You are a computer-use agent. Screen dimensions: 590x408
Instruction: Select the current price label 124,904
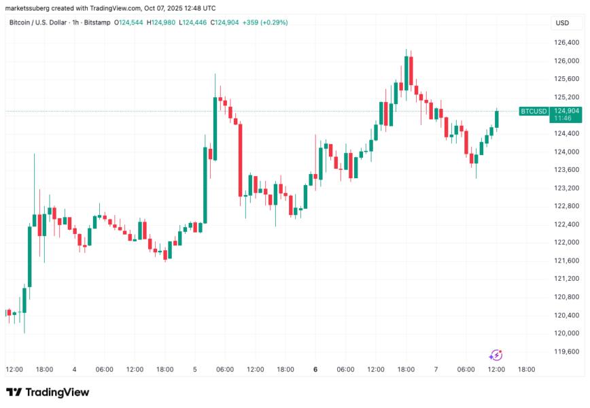[x=566, y=110]
